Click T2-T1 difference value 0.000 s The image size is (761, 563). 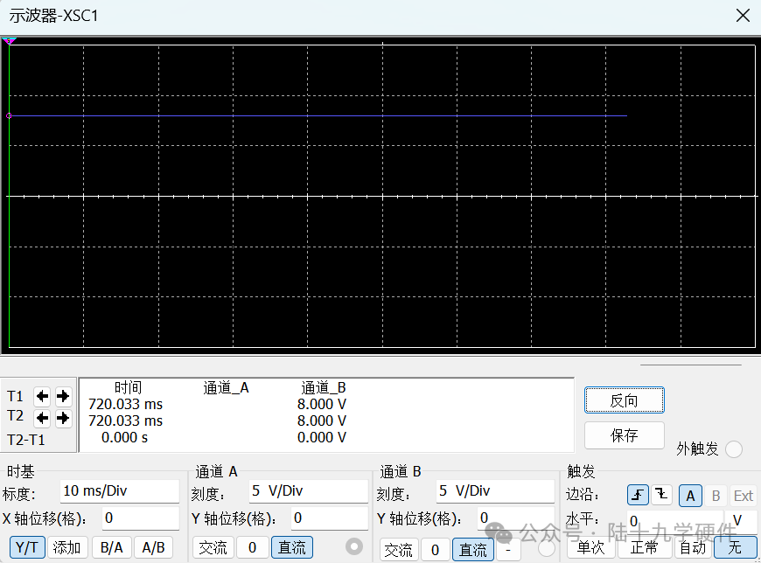(124, 438)
